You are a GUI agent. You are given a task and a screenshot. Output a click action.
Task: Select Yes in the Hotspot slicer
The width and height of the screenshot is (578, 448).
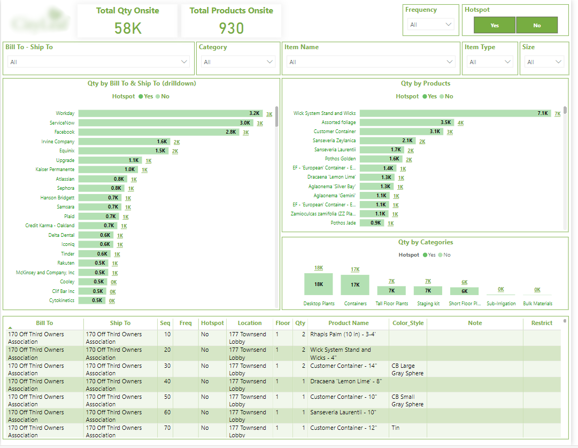[494, 25]
